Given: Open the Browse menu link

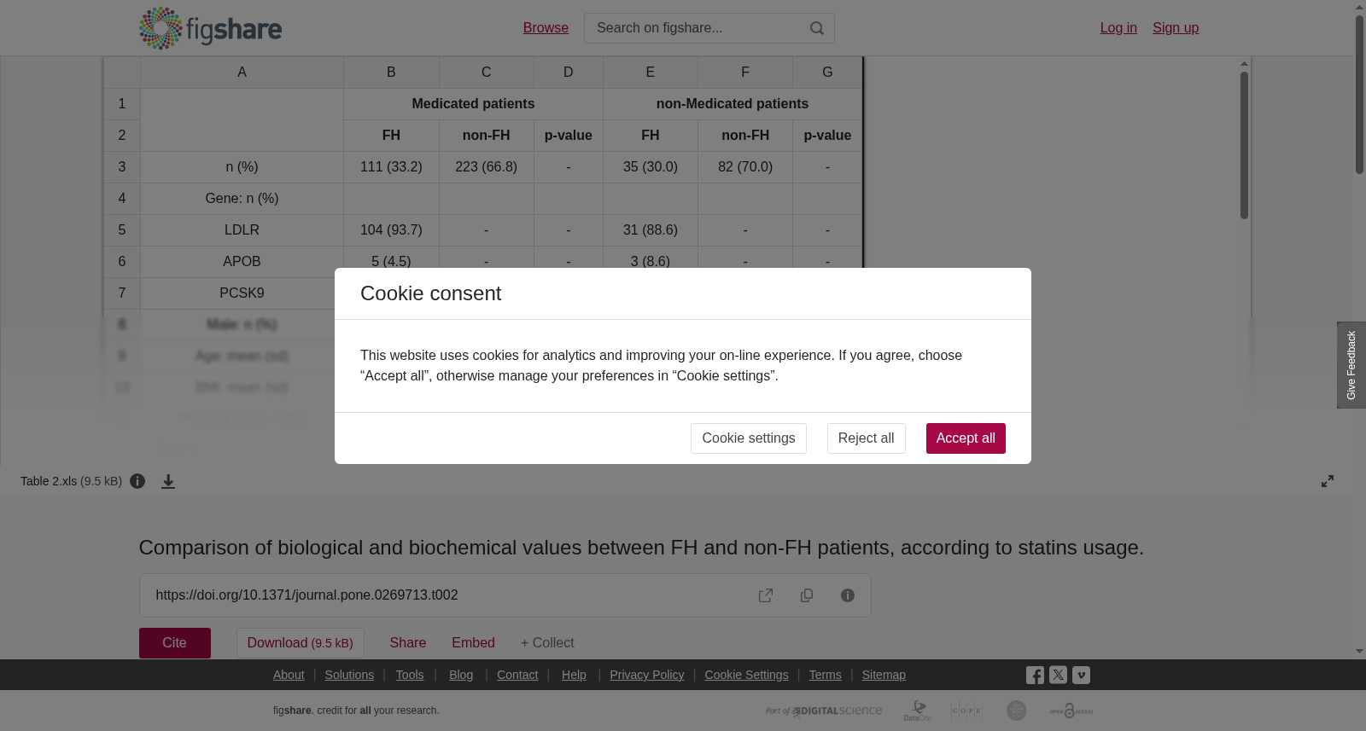Looking at the screenshot, I should tap(546, 28).
